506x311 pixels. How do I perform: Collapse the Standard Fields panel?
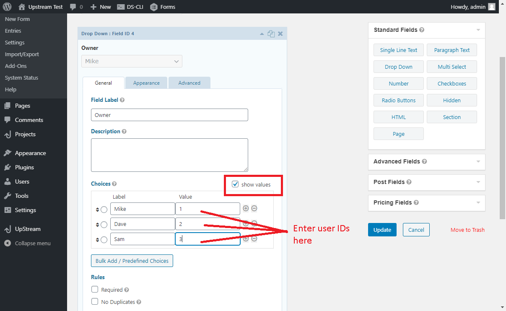pos(478,30)
